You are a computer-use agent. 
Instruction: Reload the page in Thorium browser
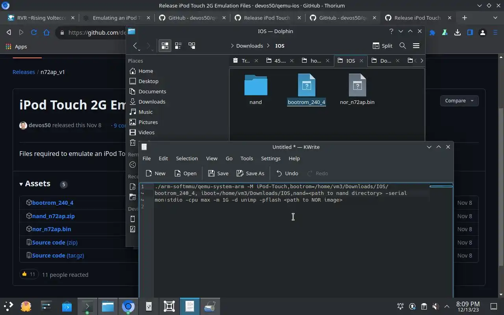[34, 33]
